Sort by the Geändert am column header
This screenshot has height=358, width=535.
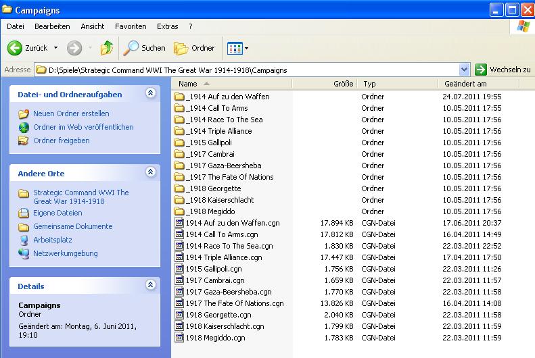(x=479, y=84)
